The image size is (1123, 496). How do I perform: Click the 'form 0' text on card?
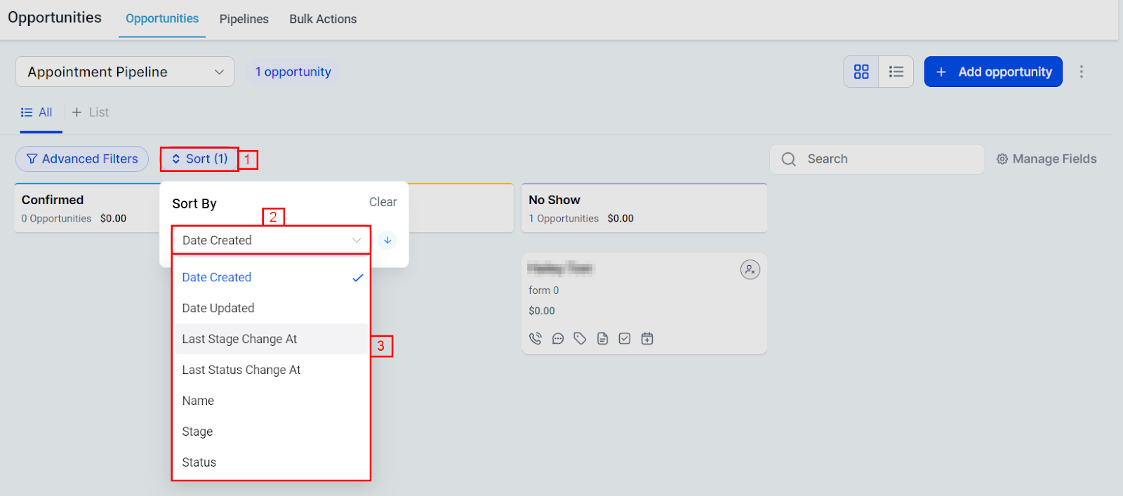pyautogui.click(x=544, y=290)
